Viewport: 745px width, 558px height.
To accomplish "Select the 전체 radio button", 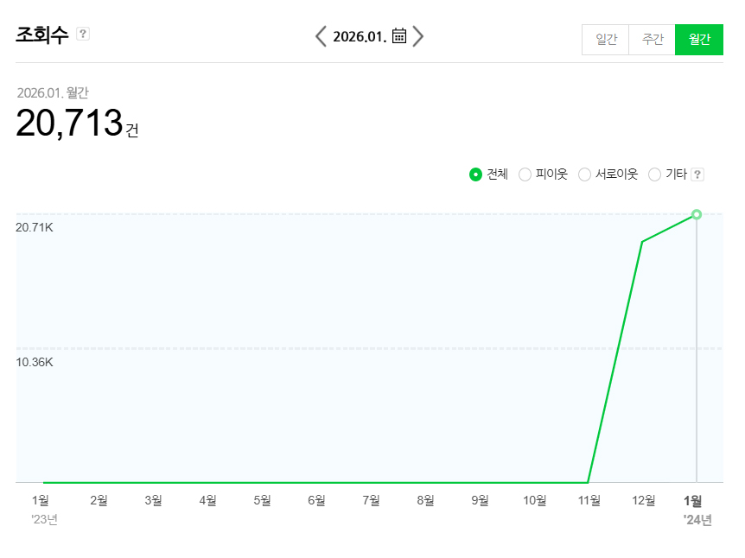I will pyautogui.click(x=475, y=174).
